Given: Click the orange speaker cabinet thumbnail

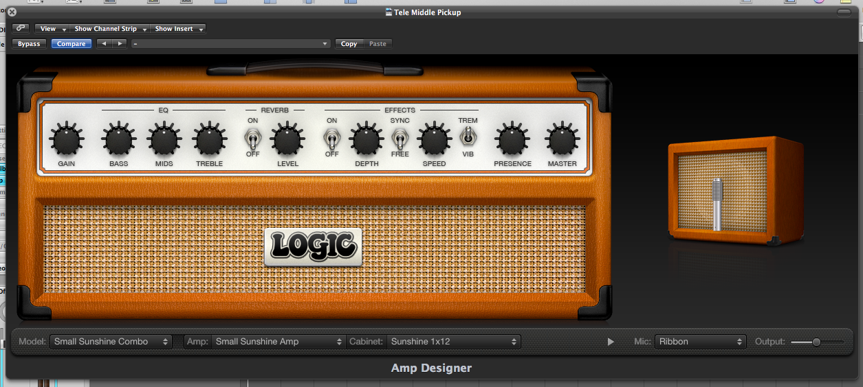Looking at the screenshot, I should (x=736, y=189).
